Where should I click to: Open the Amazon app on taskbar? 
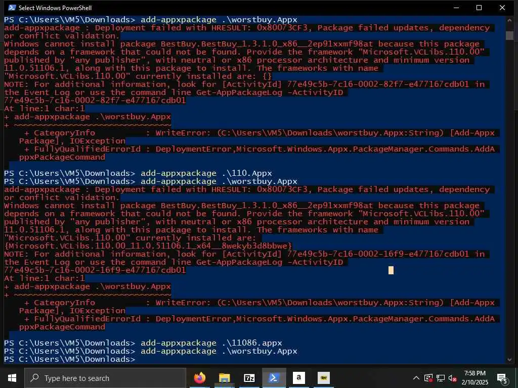click(x=298, y=378)
